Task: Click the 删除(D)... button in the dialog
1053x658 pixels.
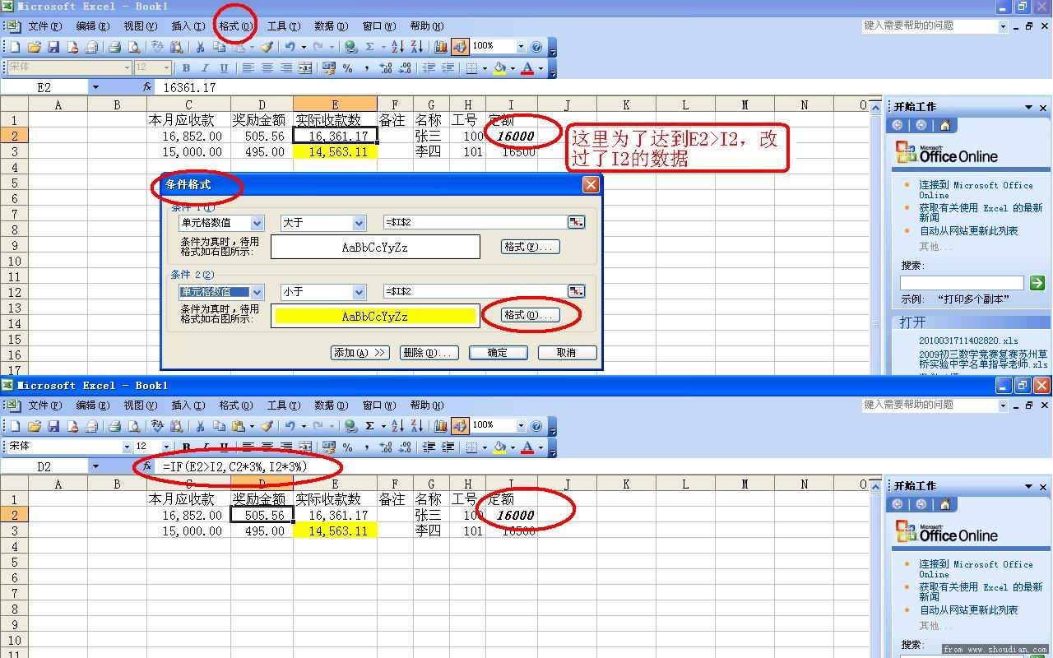Action: pos(428,352)
